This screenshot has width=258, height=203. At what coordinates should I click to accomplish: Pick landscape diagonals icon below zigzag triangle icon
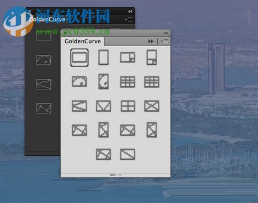coord(79,130)
